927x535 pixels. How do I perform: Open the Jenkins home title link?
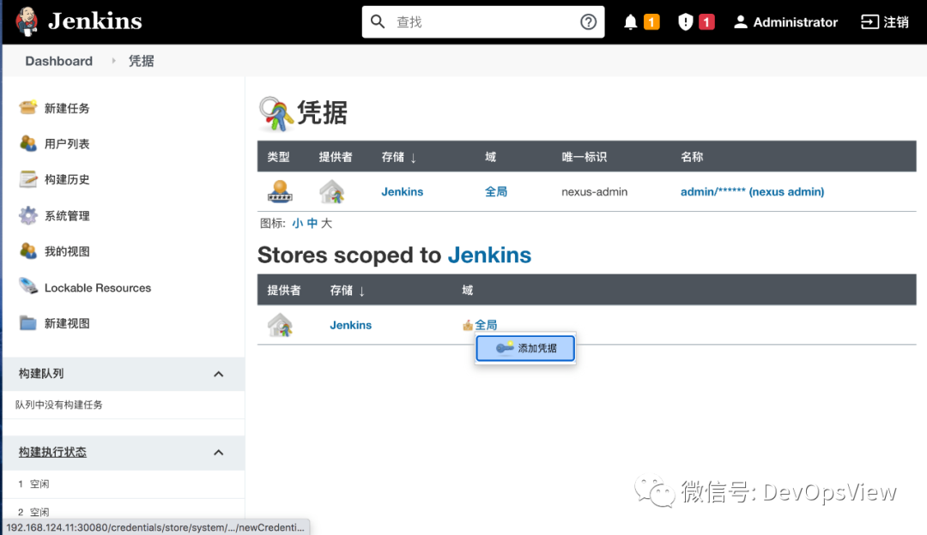pyautogui.click(x=95, y=21)
